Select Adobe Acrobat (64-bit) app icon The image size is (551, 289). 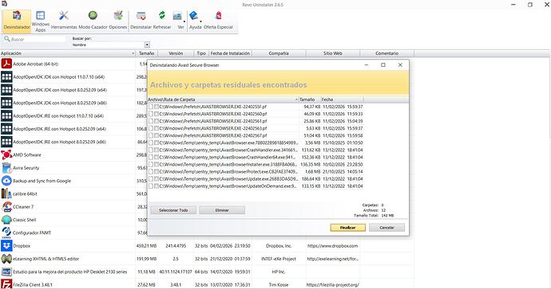coord(6,64)
